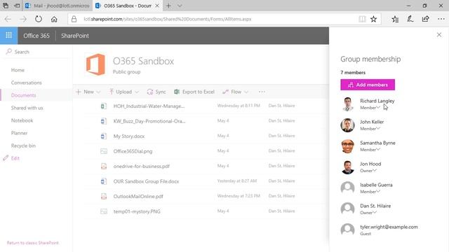Click the Add notes pen icon
The width and height of the screenshot is (449, 252).
click(410, 19)
